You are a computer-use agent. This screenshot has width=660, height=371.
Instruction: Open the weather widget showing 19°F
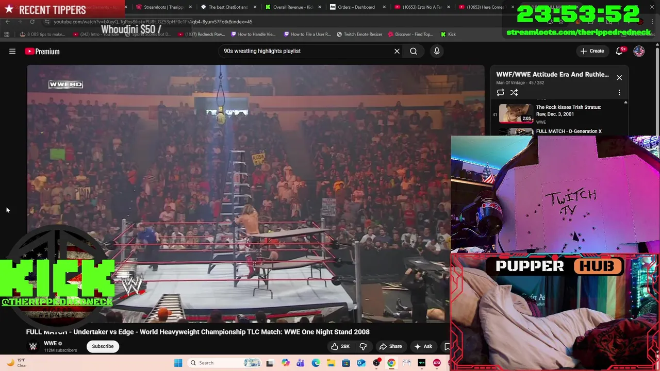pos(15,363)
